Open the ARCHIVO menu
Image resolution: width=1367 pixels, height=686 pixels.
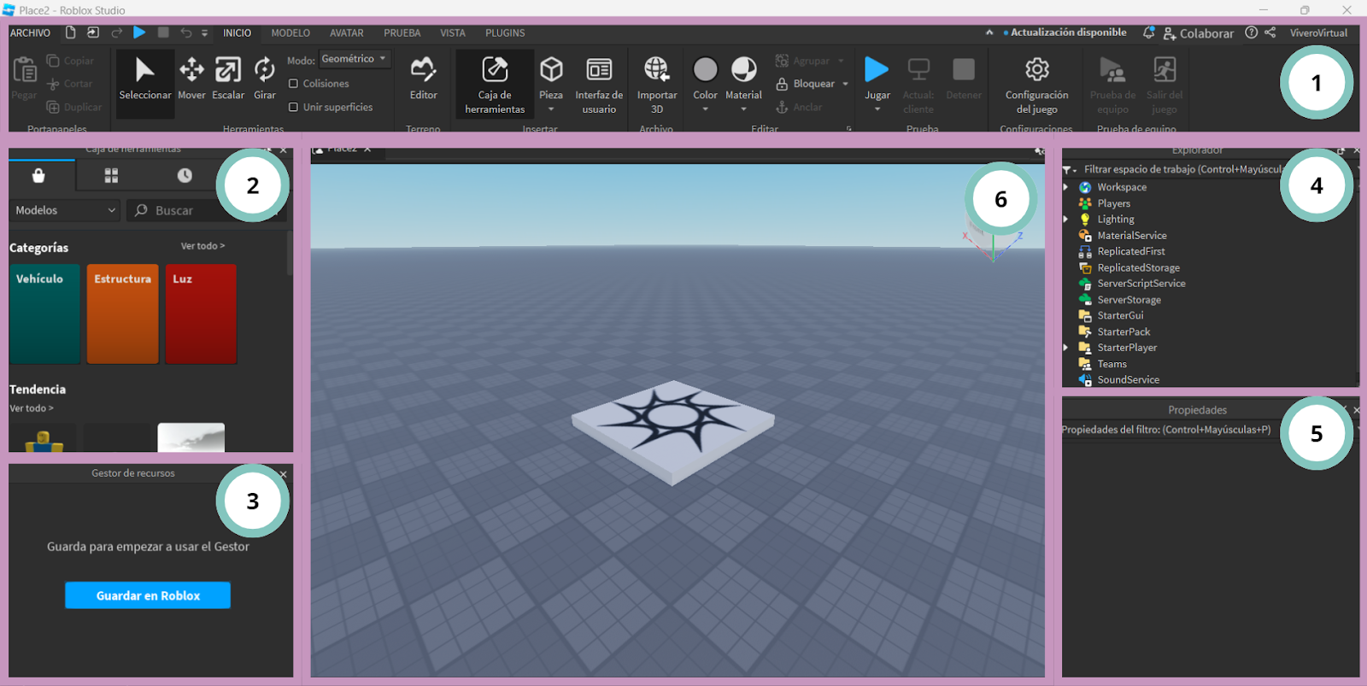[x=30, y=32]
